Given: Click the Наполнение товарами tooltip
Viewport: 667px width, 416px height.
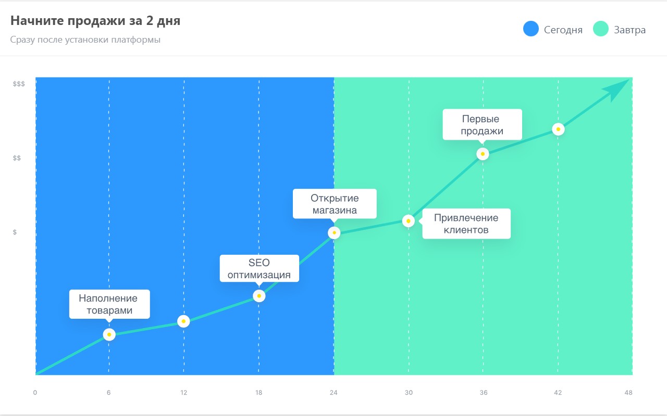Looking at the screenshot, I should coord(109,304).
